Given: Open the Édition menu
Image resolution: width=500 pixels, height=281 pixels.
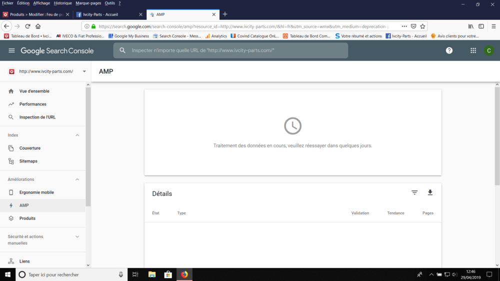Looking at the screenshot, I should [23, 3].
